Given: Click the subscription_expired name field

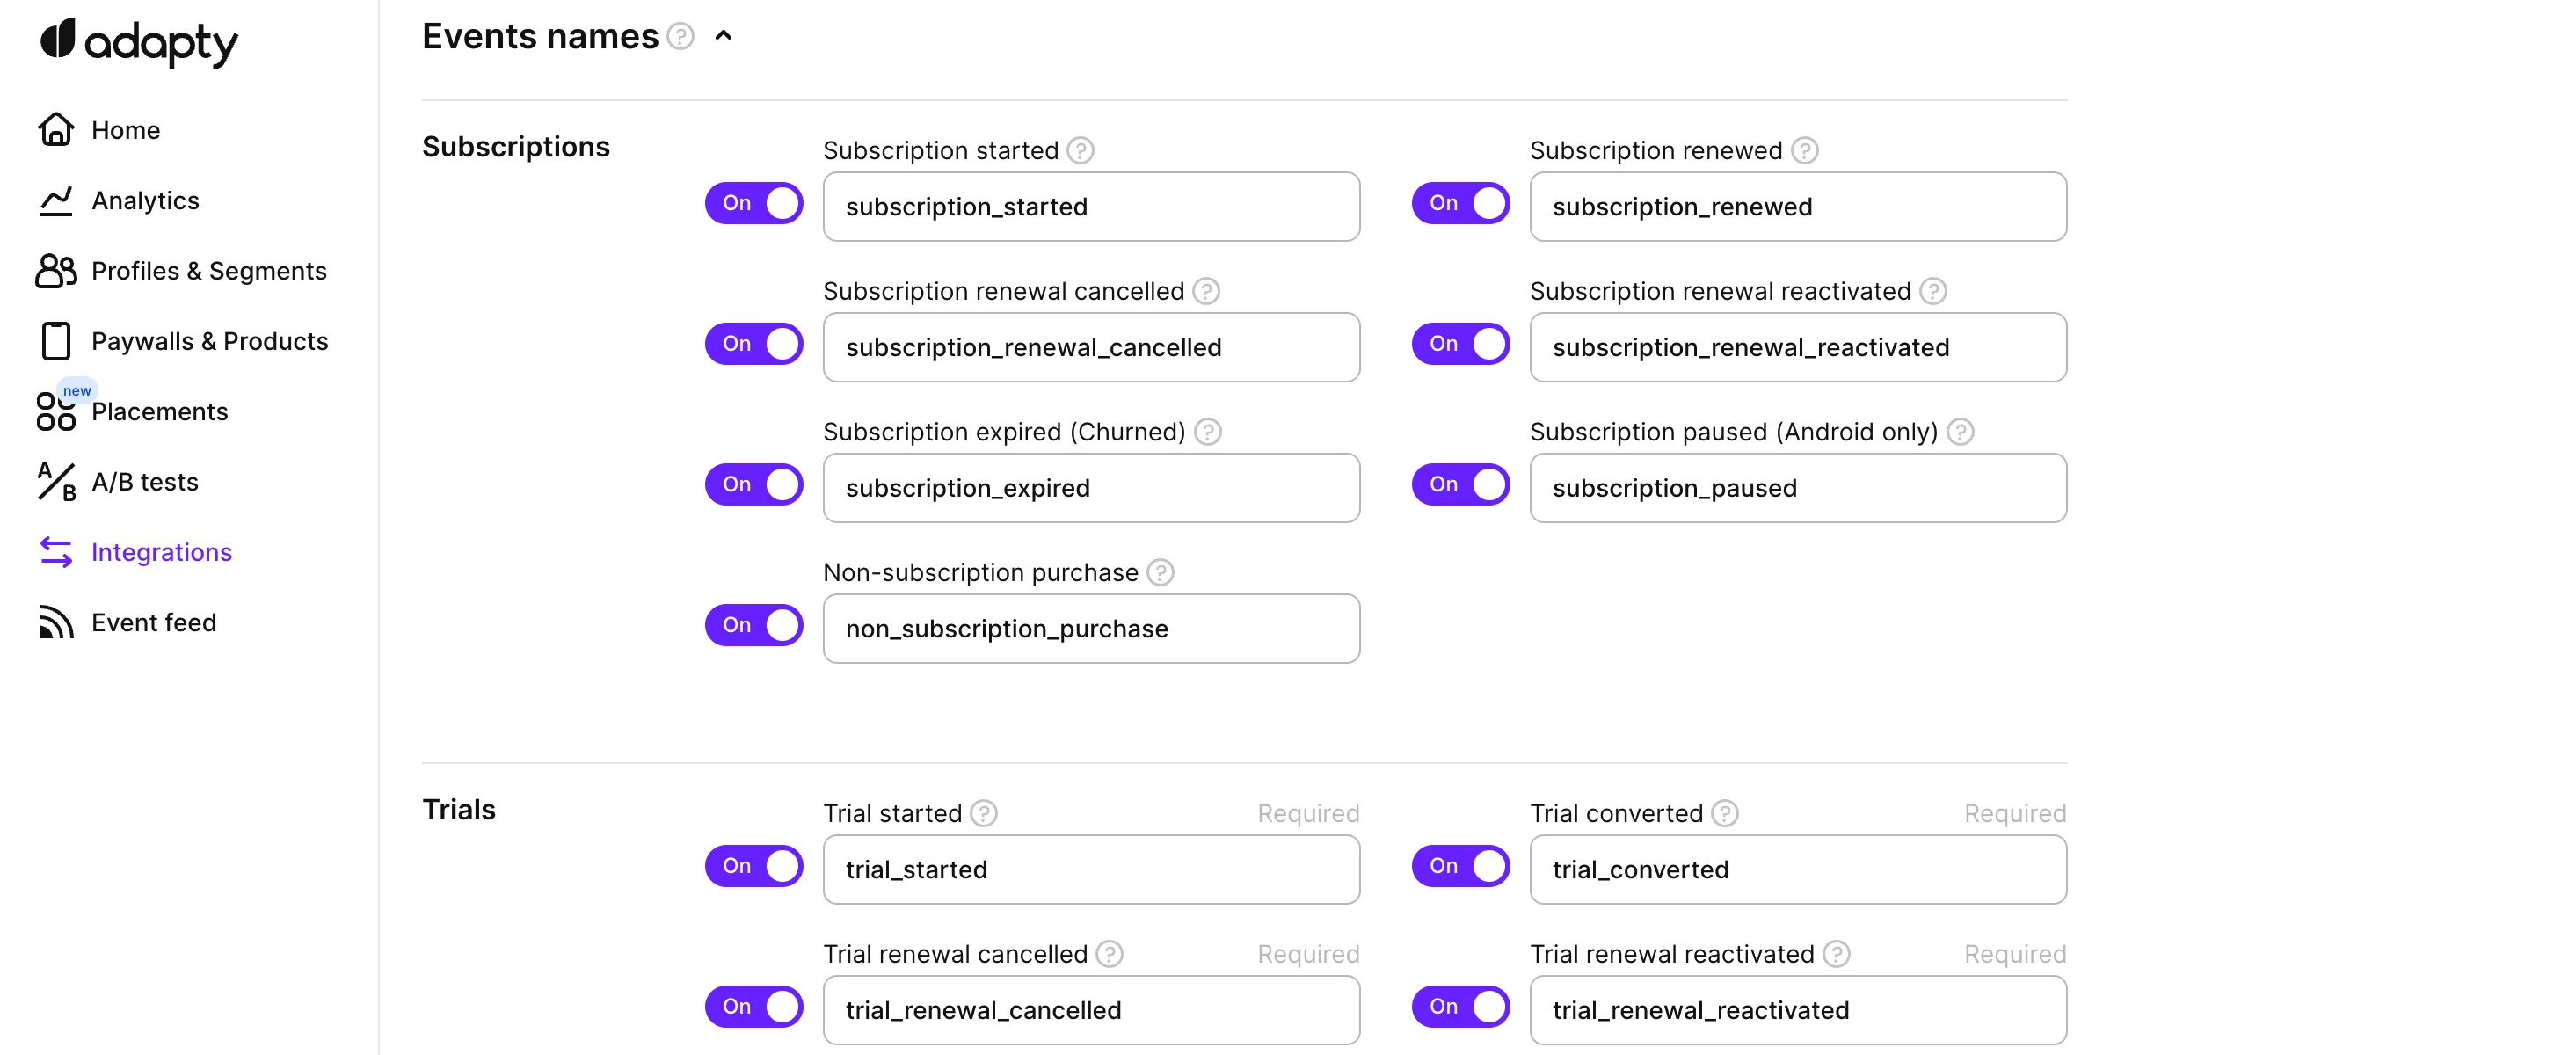Looking at the screenshot, I should [1091, 489].
